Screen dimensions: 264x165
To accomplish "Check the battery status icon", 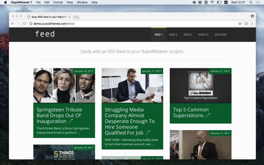I will coord(219,2).
